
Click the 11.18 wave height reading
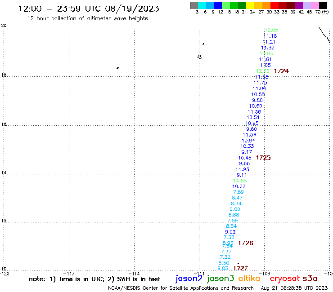click(x=270, y=36)
